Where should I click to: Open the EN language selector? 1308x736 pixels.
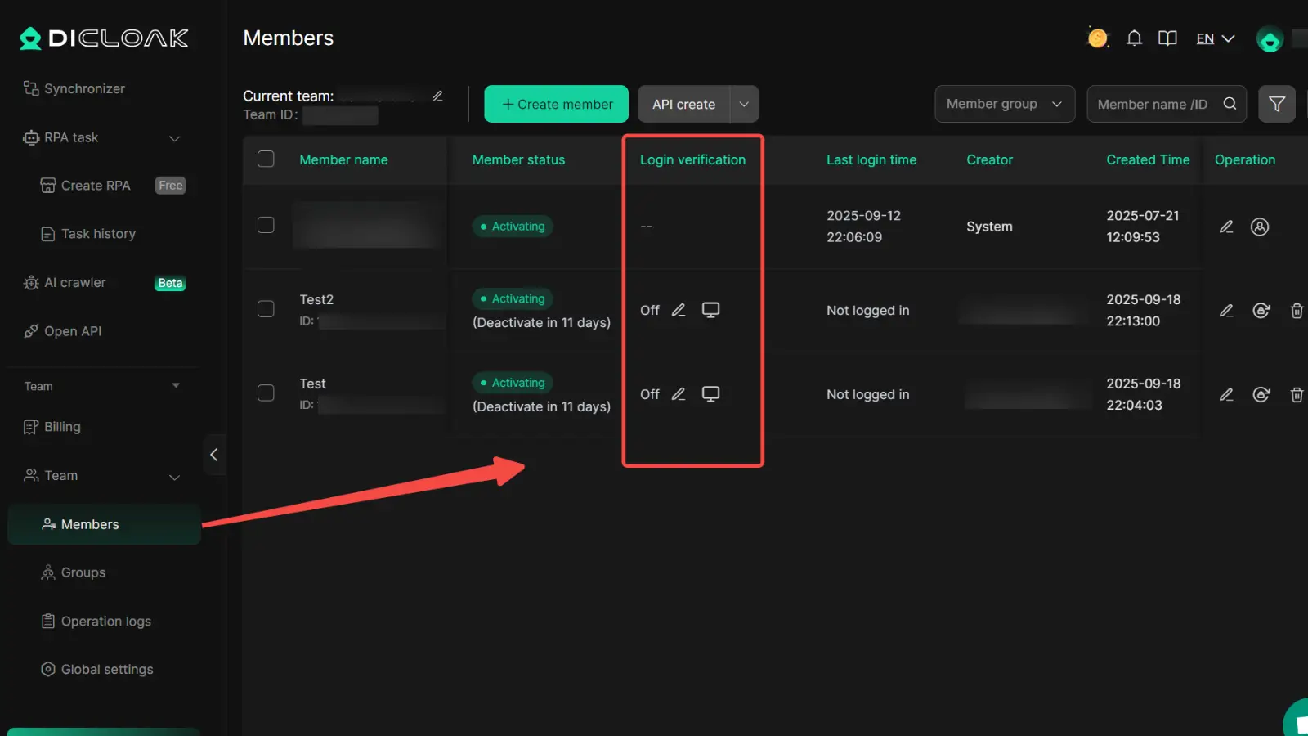[1215, 38]
